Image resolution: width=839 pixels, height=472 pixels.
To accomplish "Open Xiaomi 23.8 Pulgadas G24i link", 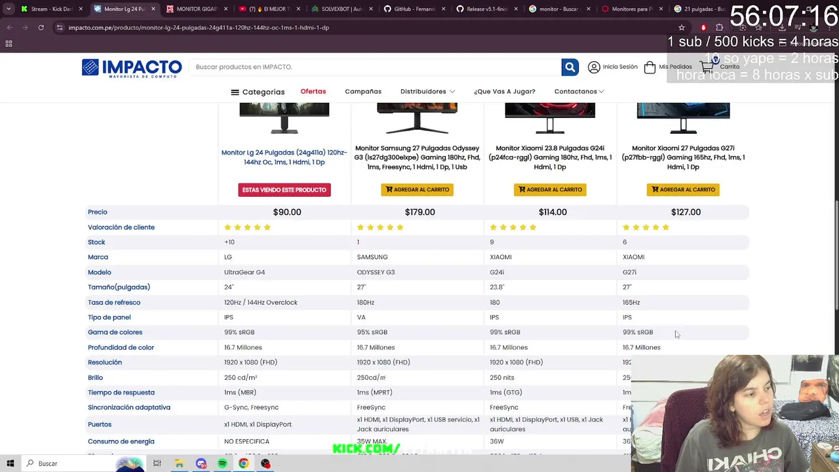I will point(551,157).
